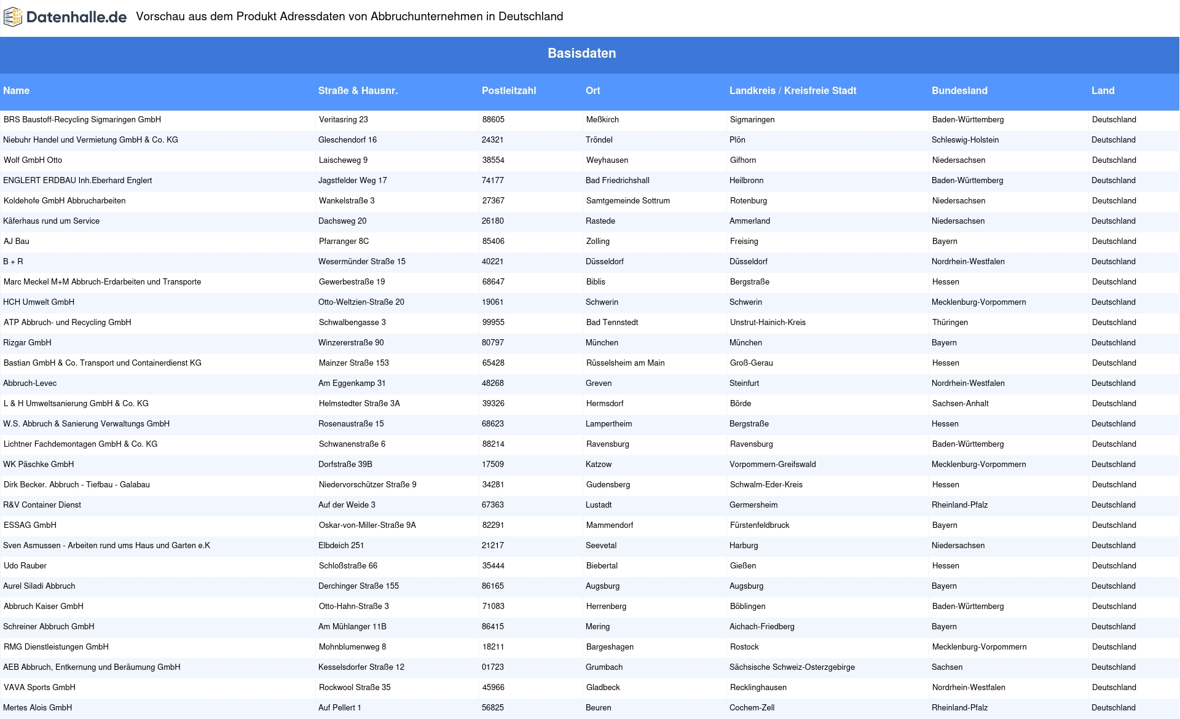Screen dimensions: 1180x719
Task: Click Niebuhr Handel und Vermietung GmbH & Co. KG
Action: pyautogui.click(x=91, y=140)
